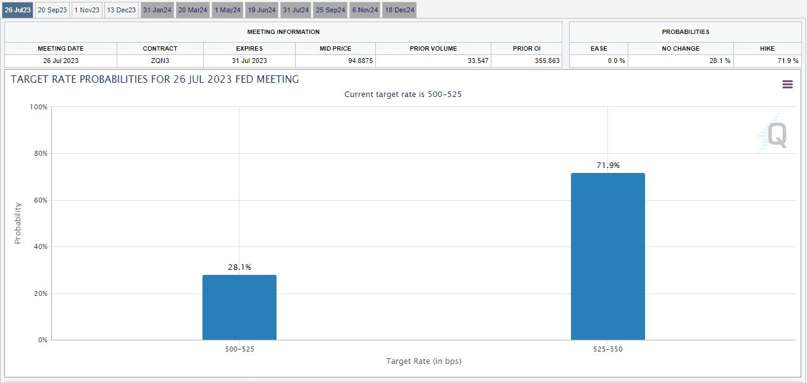The width and height of the screenshot is (808, 383).
Task: Go to the 13 Dec23 tab
Action: pos(122,10)
